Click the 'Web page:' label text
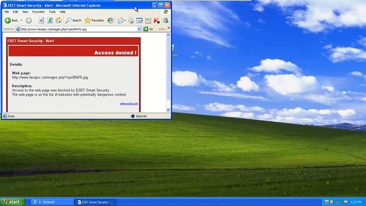The height and width of the screenshot is (206, 366). point(21,73)
